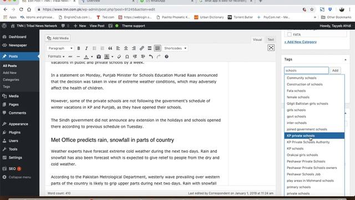
Task: Check the FATA category checkbox
Action: (x=290, y=34)
